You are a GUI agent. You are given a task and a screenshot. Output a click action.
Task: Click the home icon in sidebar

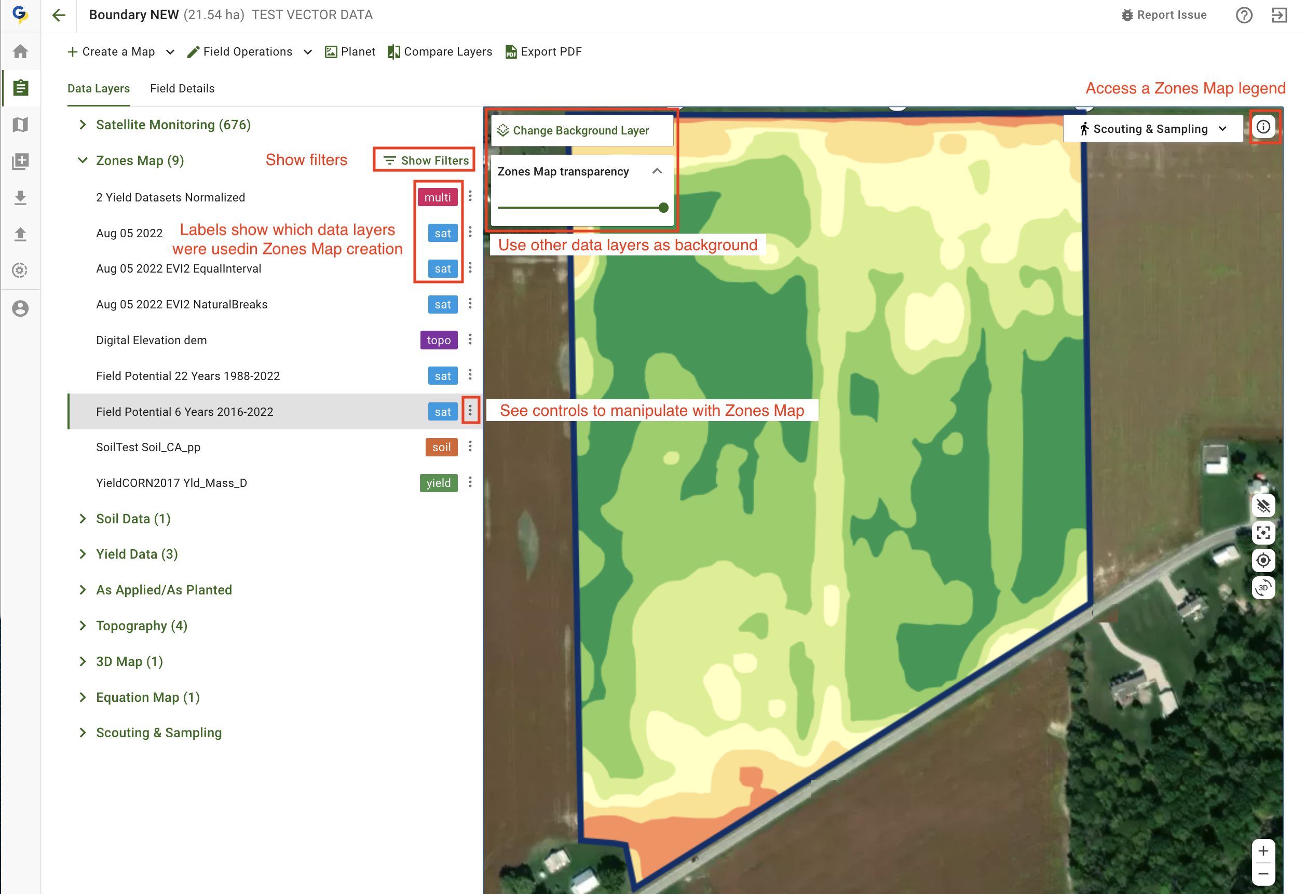coord(21,52)
